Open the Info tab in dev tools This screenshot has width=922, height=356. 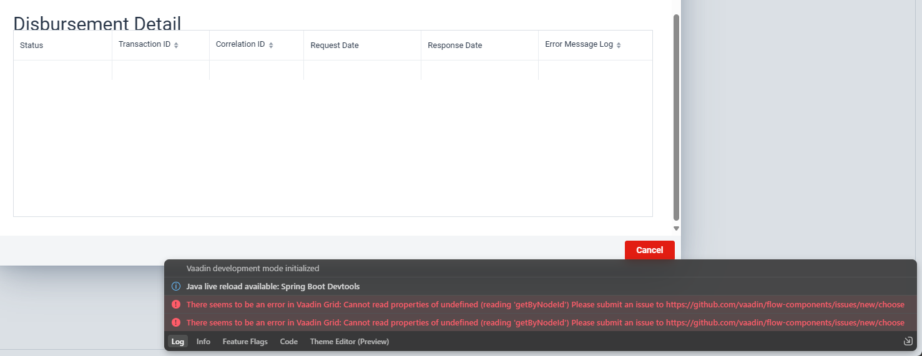click(x=204, y=342)
